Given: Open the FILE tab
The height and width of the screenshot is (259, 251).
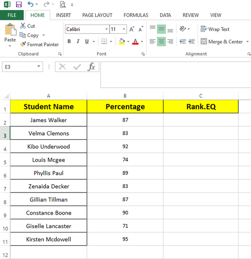Looking at the screenshot, I should coord(12,15).
